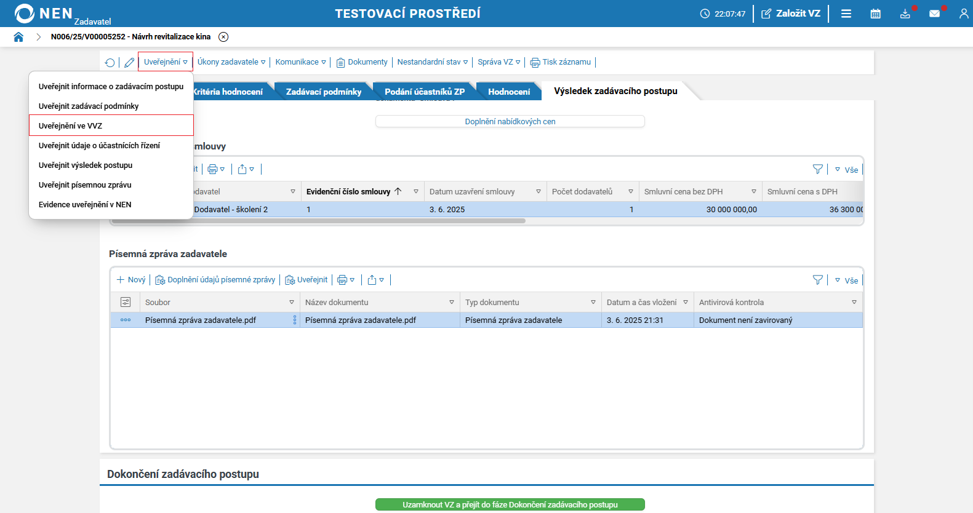
Task: Open the messages envelope icon
Action: coord(934,14)
